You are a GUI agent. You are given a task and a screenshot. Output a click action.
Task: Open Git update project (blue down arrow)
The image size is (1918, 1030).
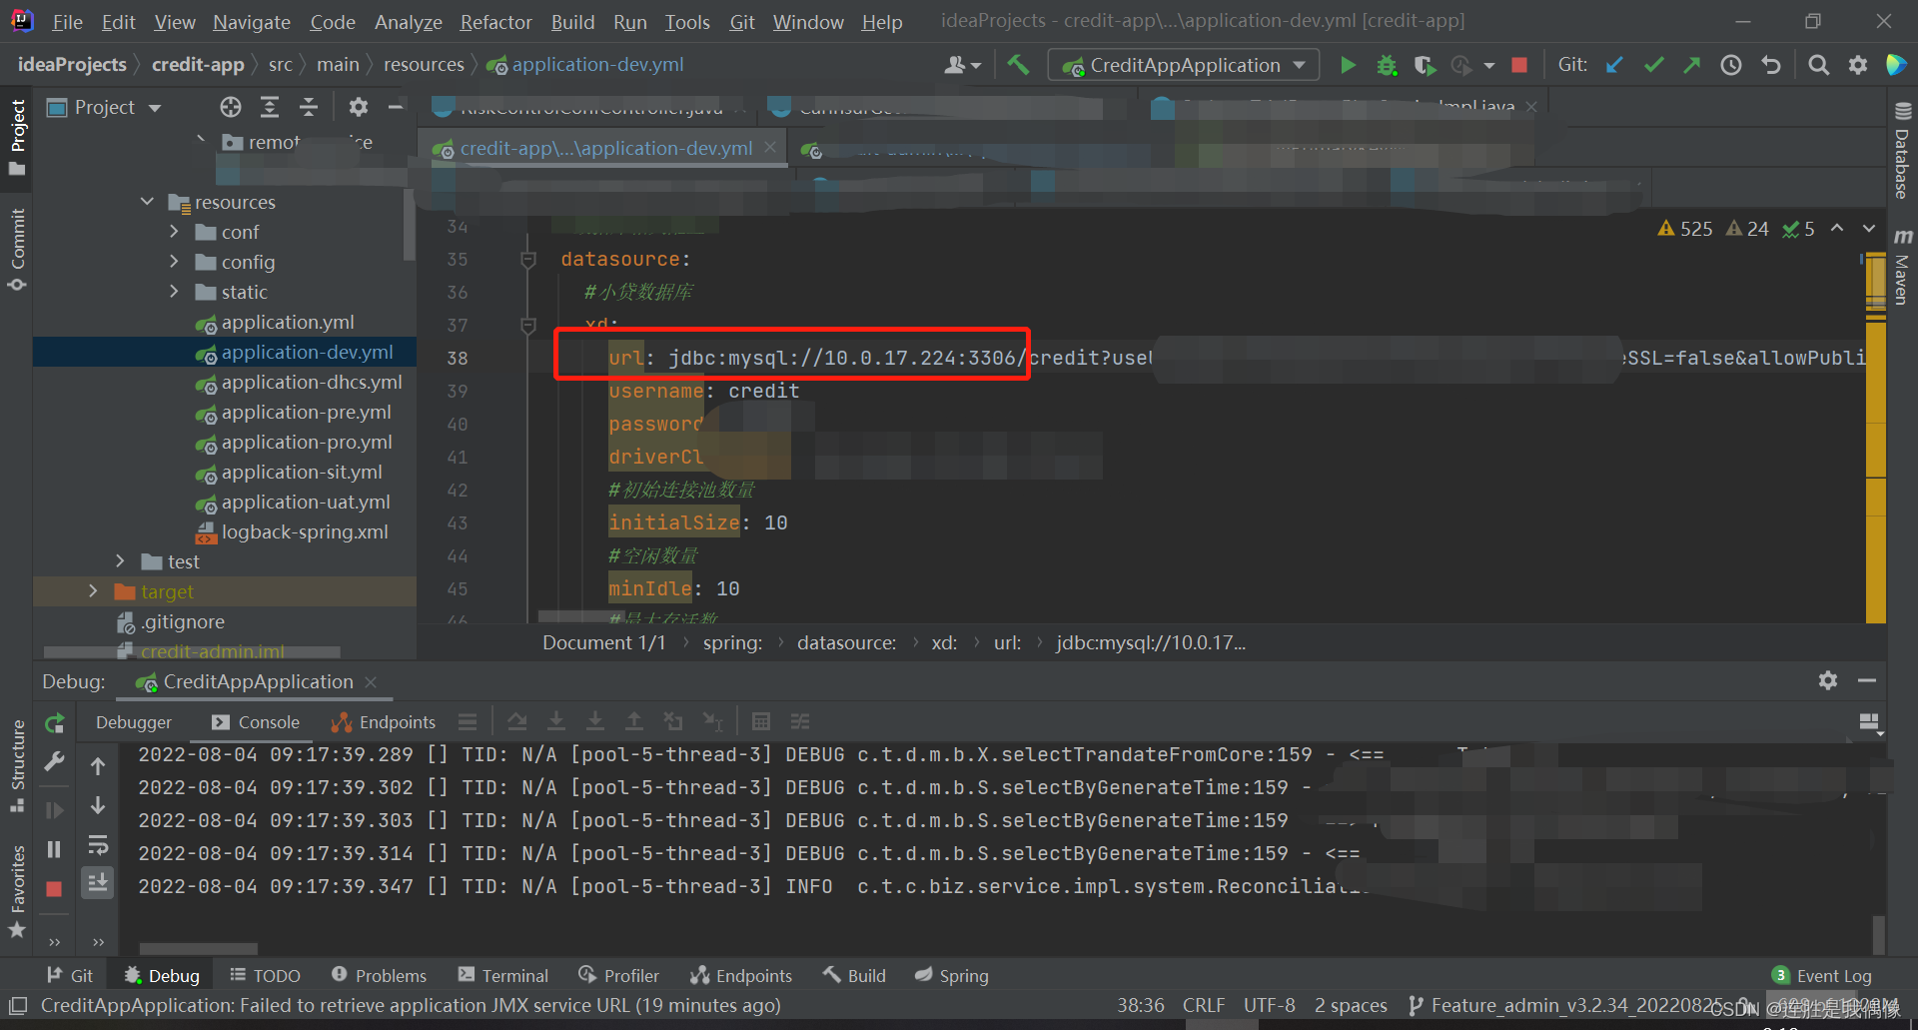[x=1614, y=64]
